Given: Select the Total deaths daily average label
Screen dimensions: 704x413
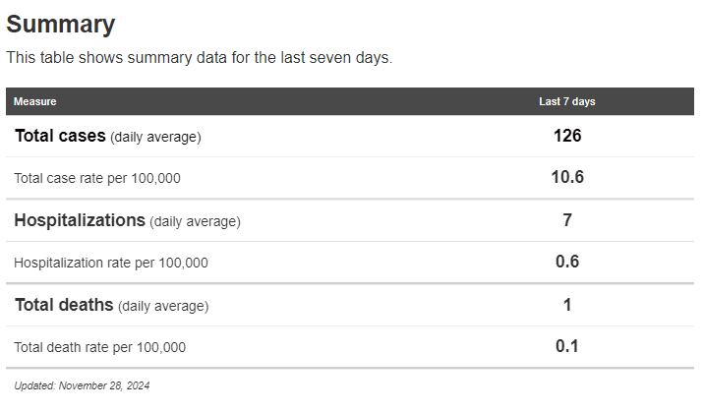Looking at the screenshot, I should [x=111, y=306].
